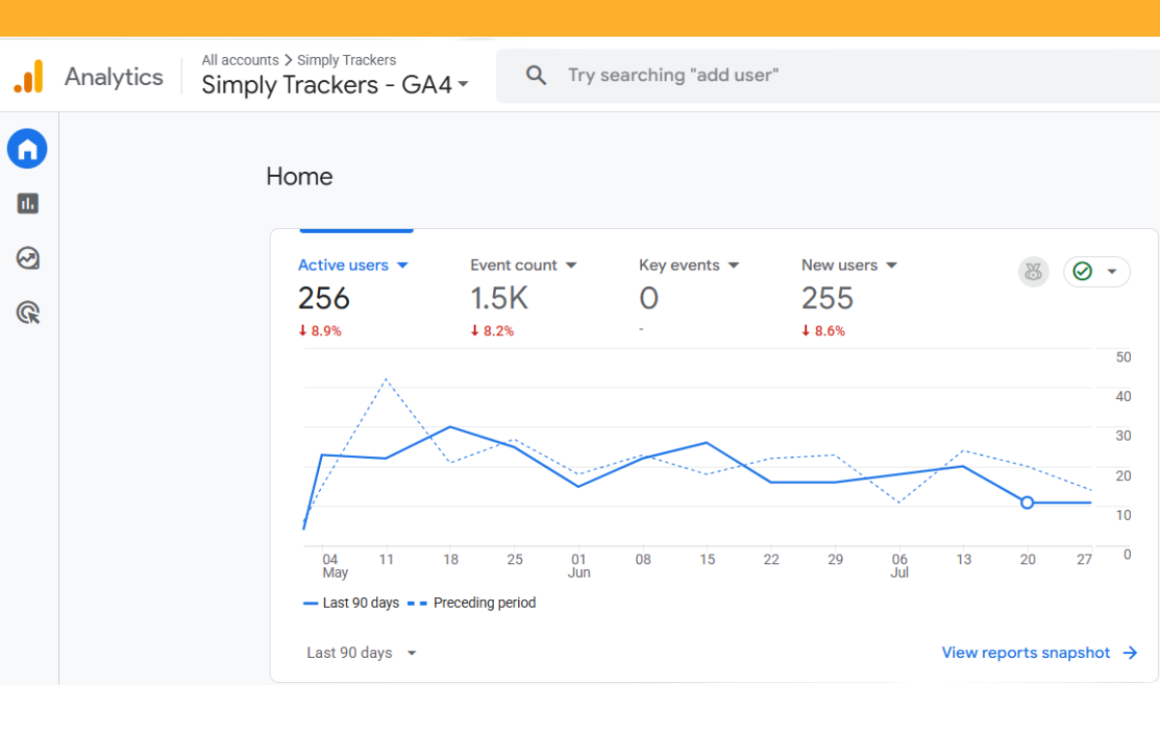This screenshot has height=742, width=1160.
Task: Click the 06 Jul axis label
Action: [900, 566]
